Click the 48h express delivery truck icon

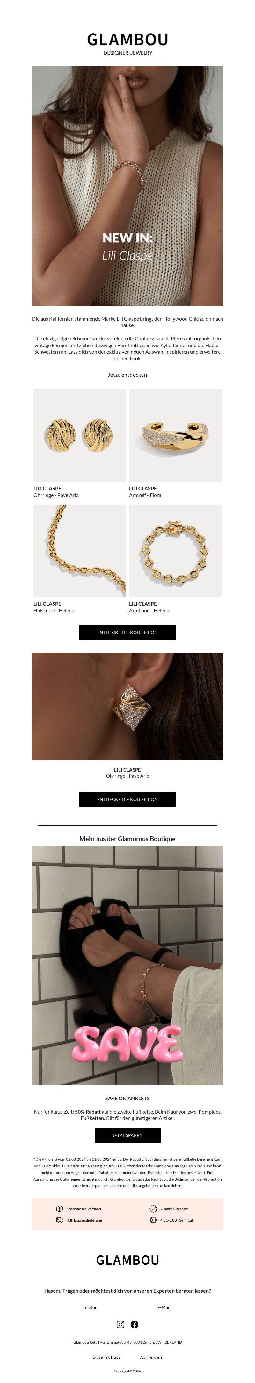tap(60, 1220)
